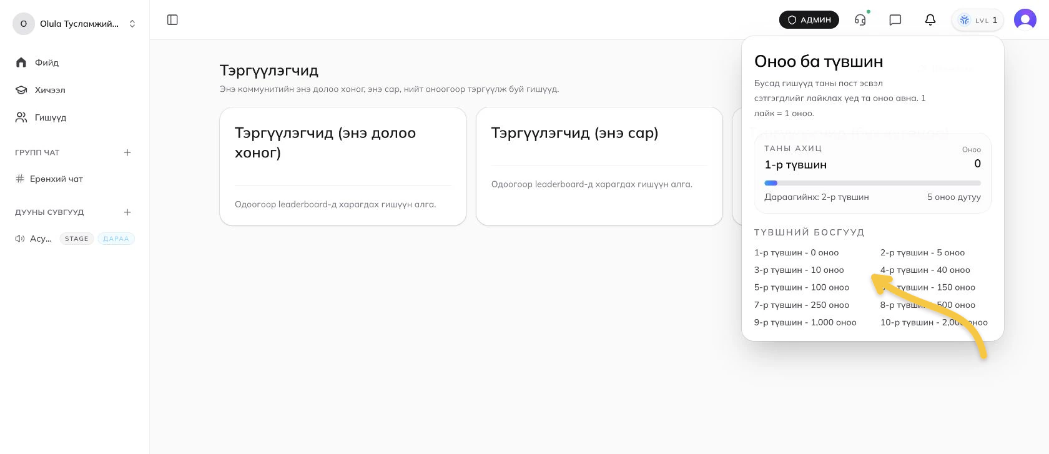Open the chat messages icon

[x=895, y=20]
